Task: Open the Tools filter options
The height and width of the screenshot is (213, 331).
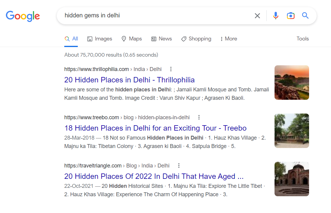Action: pyautogui.click(x=302, y=39)
